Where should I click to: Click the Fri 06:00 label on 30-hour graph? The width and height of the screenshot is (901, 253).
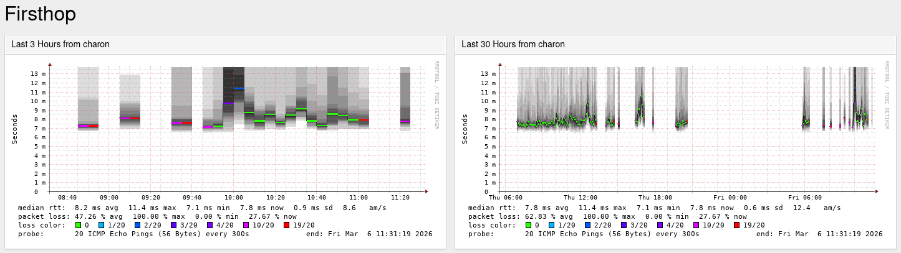[x=804, y=198]
